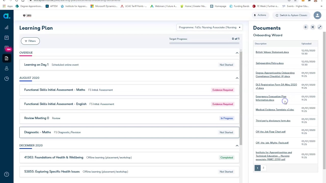
Task: Select the Diagnostic - Maths row
Action: click(x=129, y=132)
